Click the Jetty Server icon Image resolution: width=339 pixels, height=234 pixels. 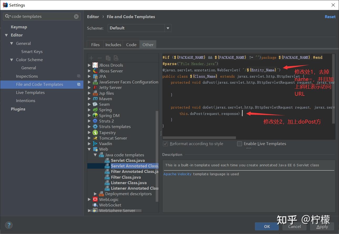pos(95,87)
